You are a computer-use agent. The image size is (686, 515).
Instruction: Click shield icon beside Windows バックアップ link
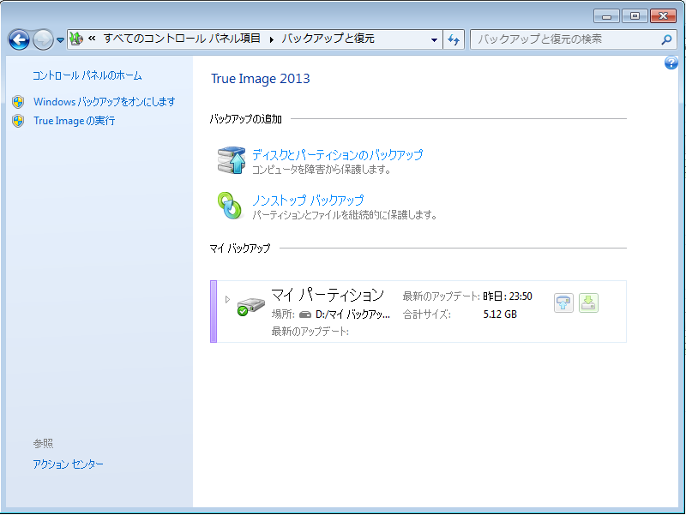(x=18, y=102)
